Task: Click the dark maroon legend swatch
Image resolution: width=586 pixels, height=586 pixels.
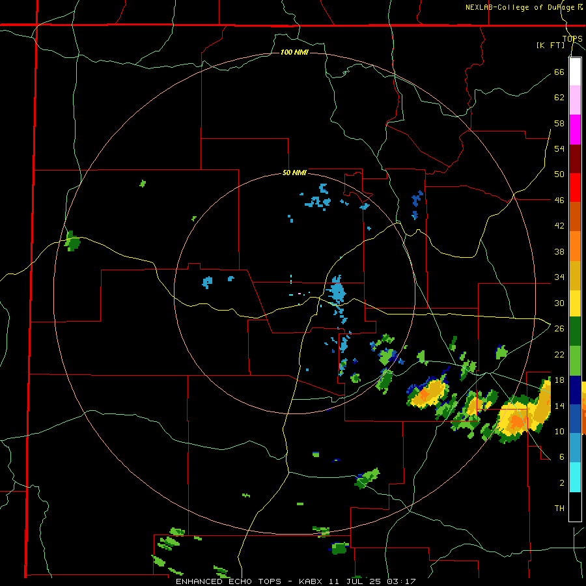Action: 575,158
